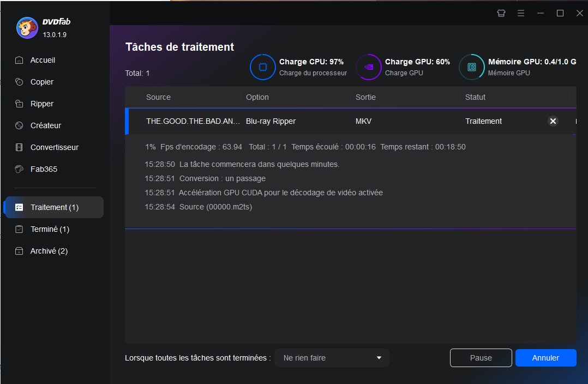Click the Archivé box icon
The image size is (588, 384).
click(x=19, y=251)
